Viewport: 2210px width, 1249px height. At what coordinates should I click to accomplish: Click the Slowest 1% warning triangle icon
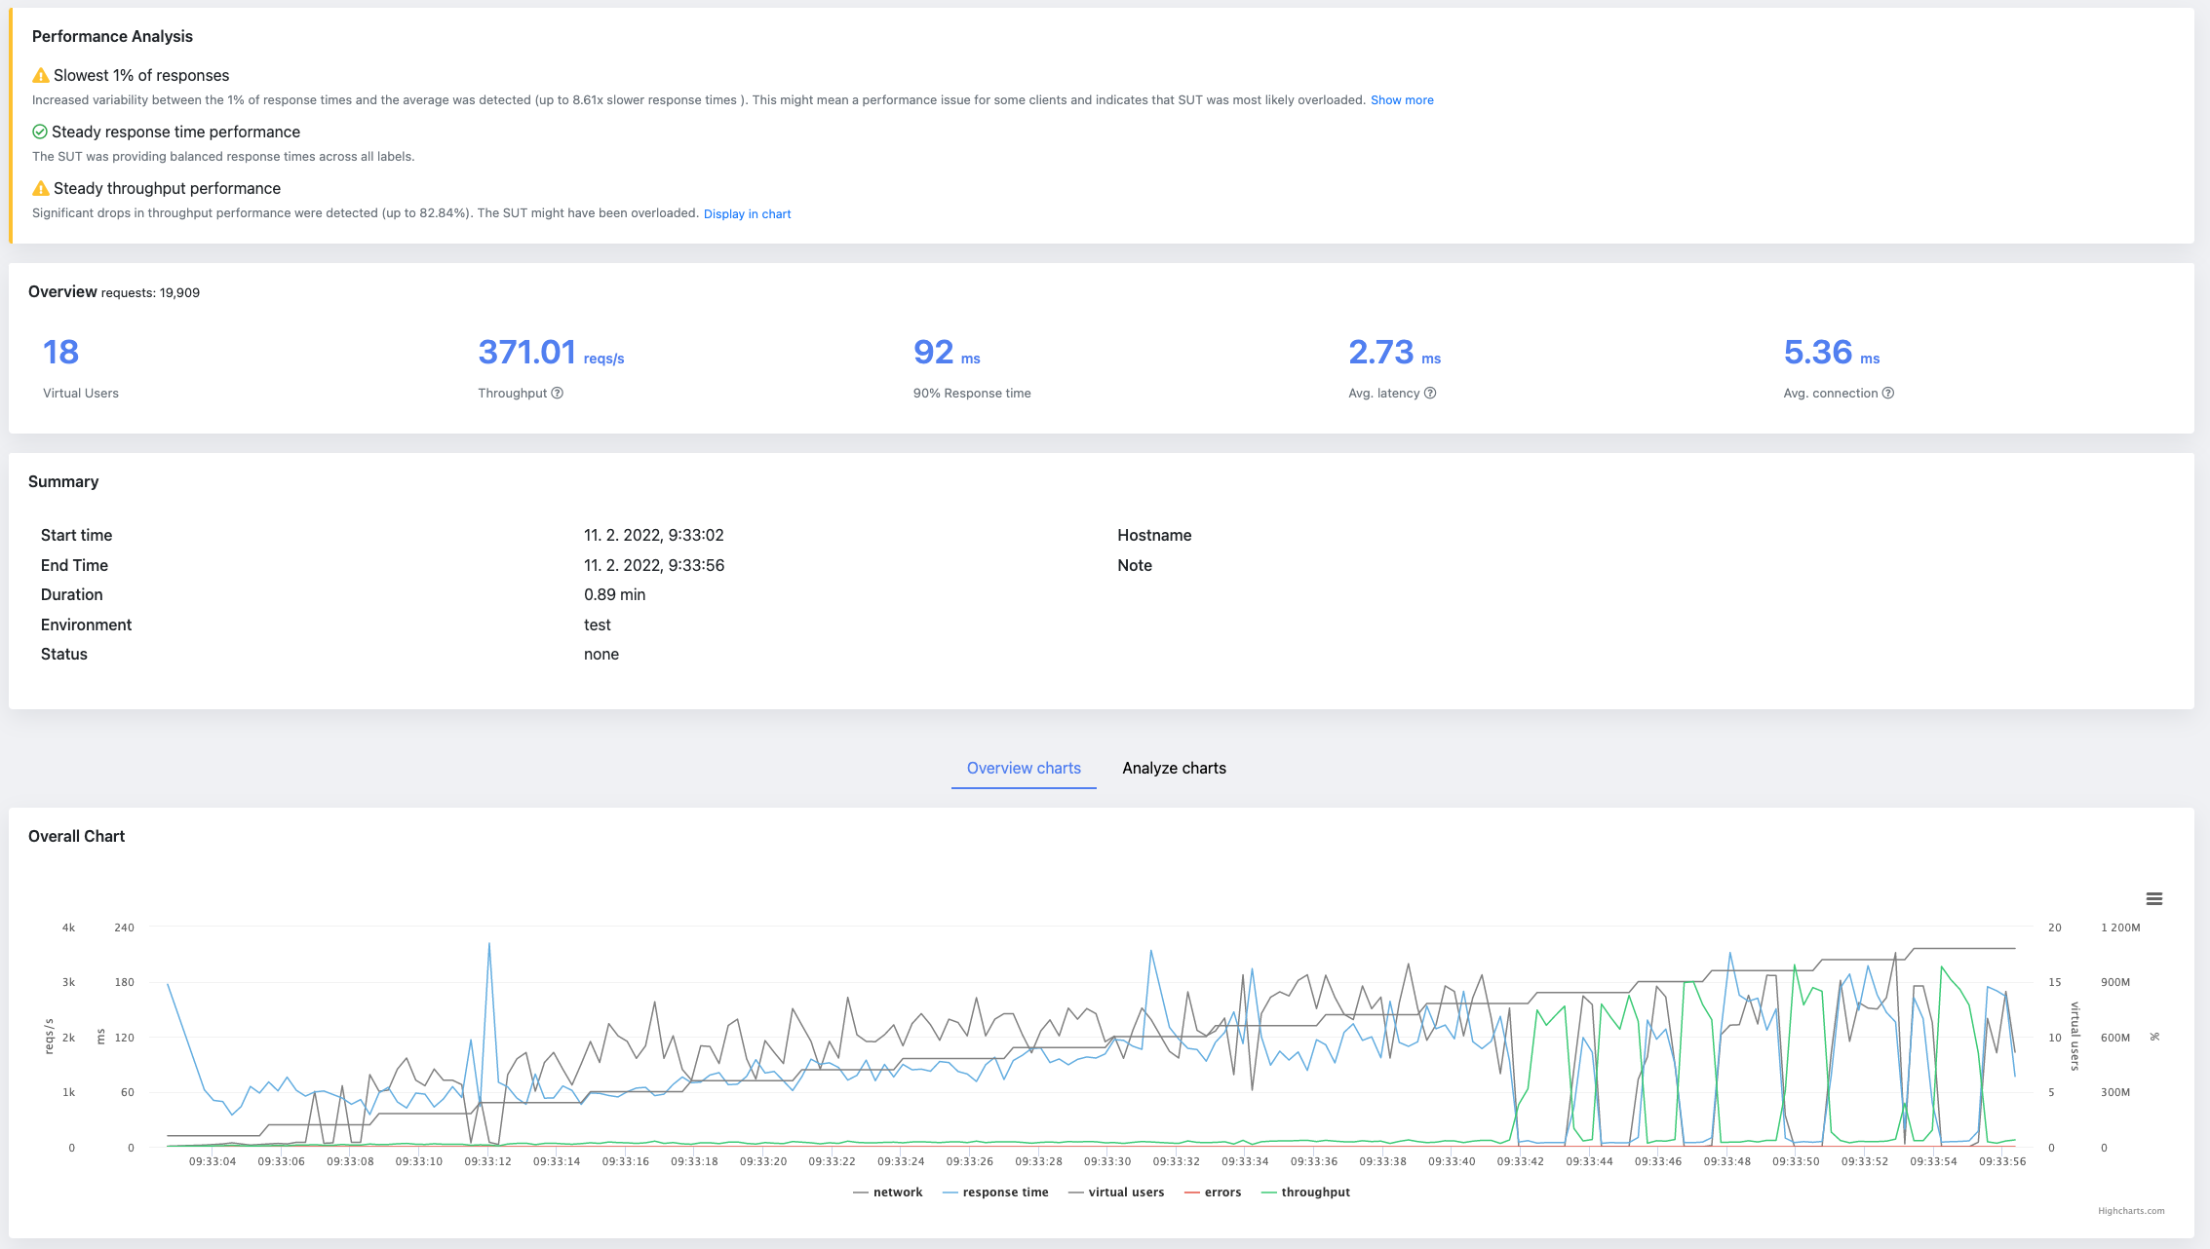click(x=40, y=75)
